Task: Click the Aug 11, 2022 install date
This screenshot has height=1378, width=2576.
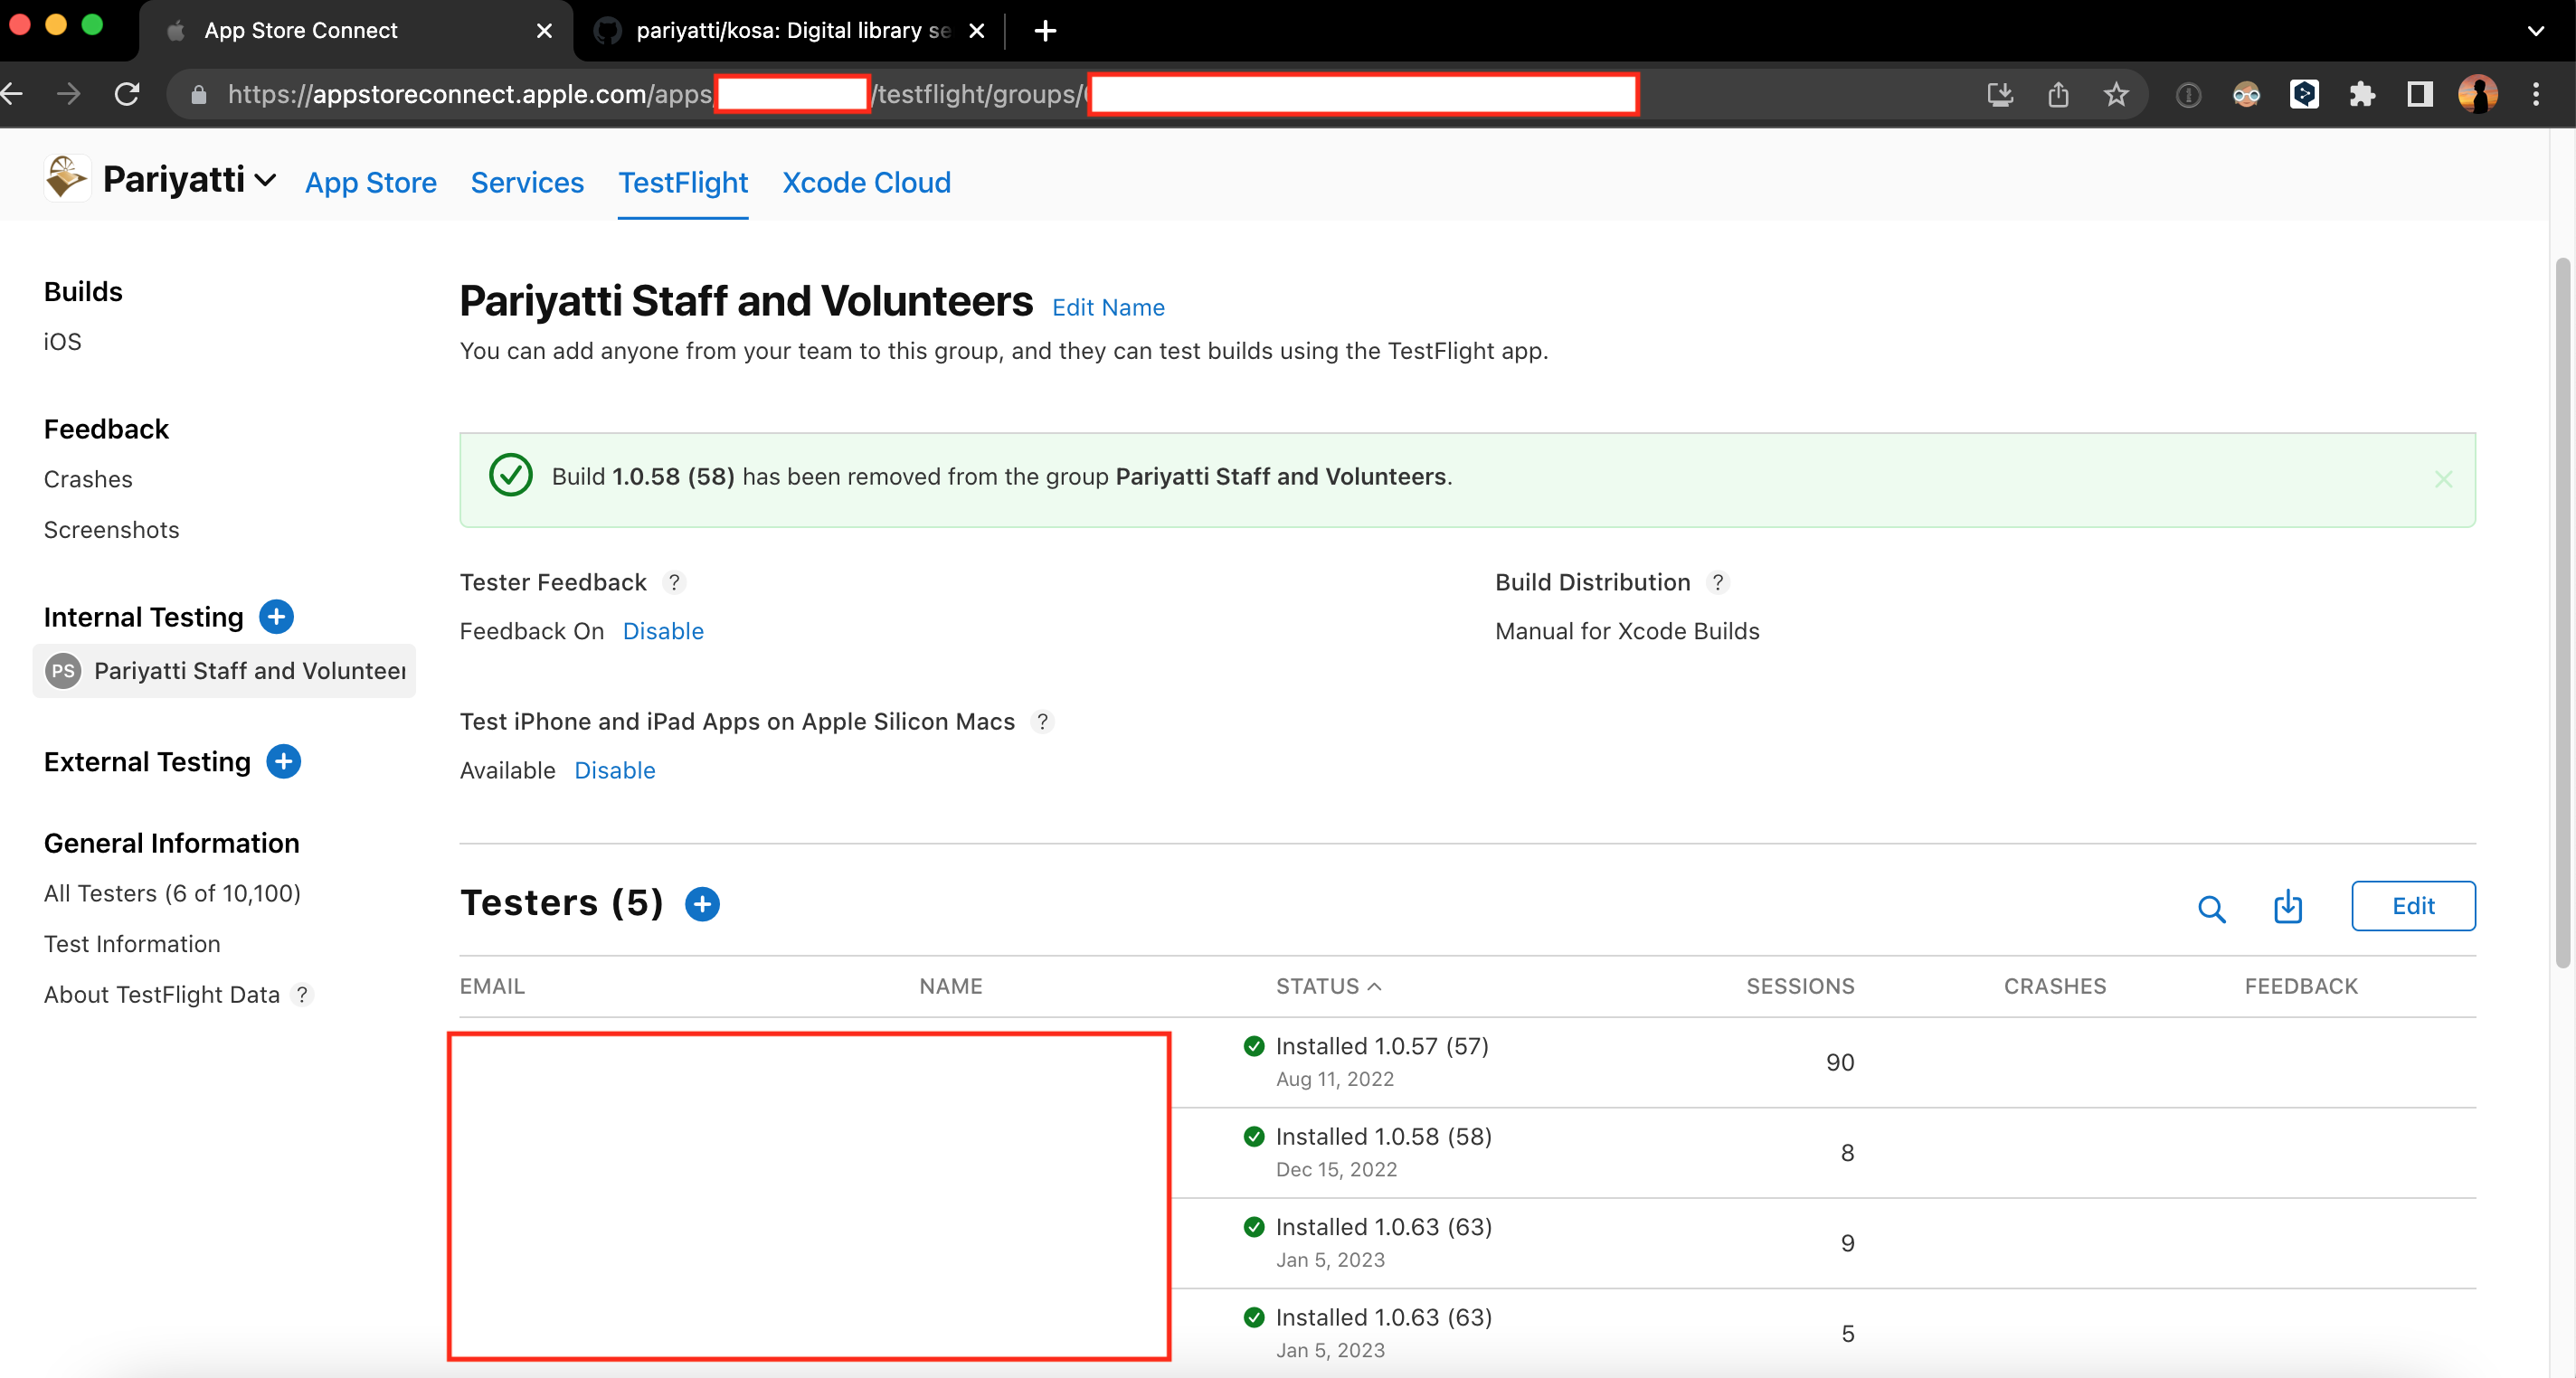Action: point(1334,1079)
